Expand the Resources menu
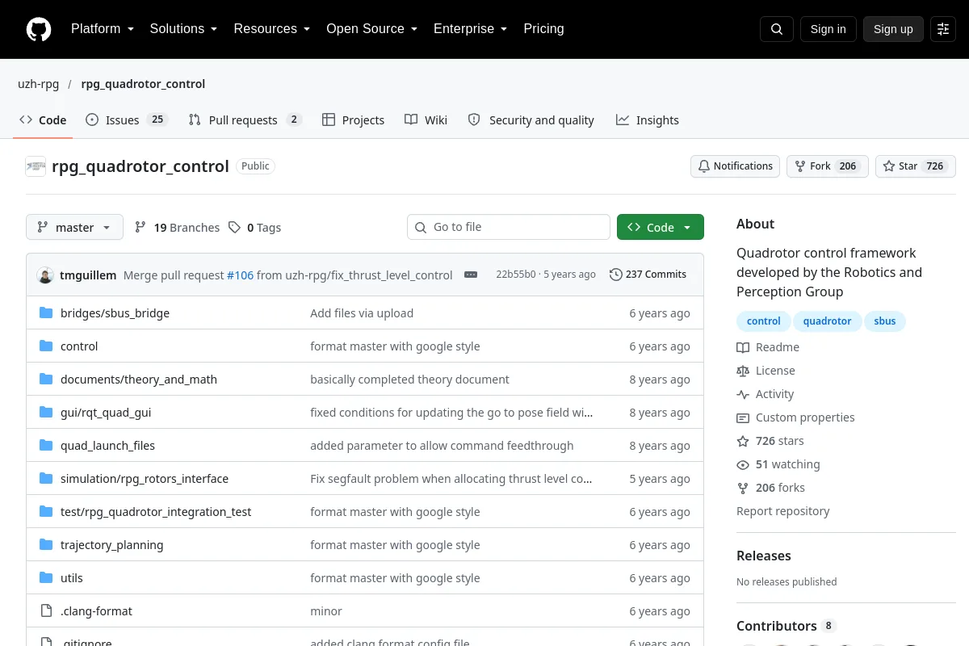The width and height of the screenshot is (969, 646). tap(272, 29)
